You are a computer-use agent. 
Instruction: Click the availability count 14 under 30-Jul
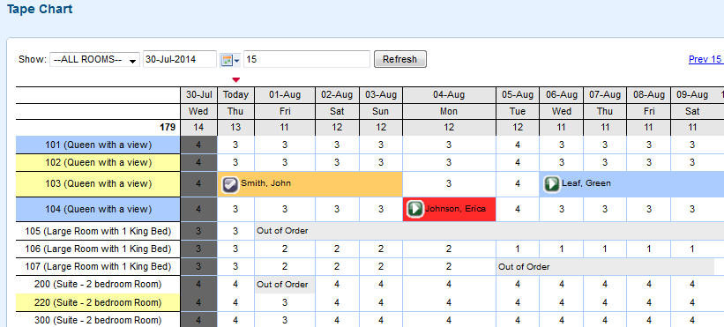point(199,128)
